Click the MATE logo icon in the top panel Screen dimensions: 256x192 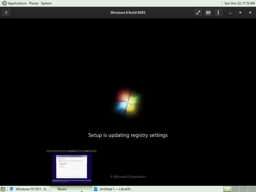[4, 3]
